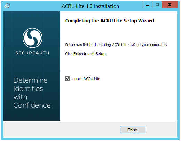
Task: Click the "Click Finish to exit Setup." text
Action: pos(86,54)
